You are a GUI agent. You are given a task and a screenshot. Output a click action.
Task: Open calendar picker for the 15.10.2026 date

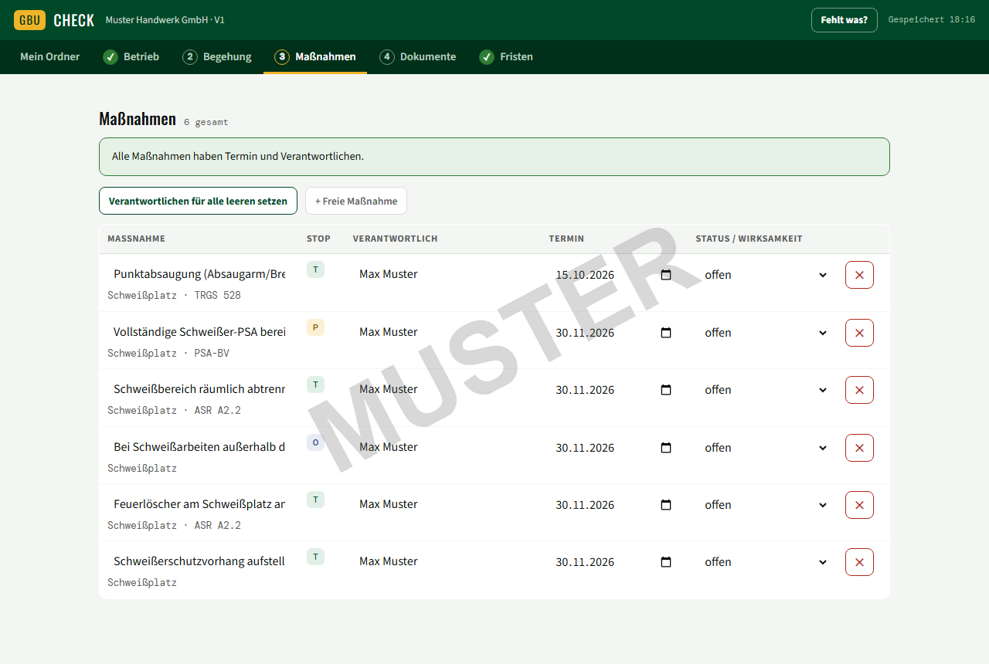tap(666, 275)
